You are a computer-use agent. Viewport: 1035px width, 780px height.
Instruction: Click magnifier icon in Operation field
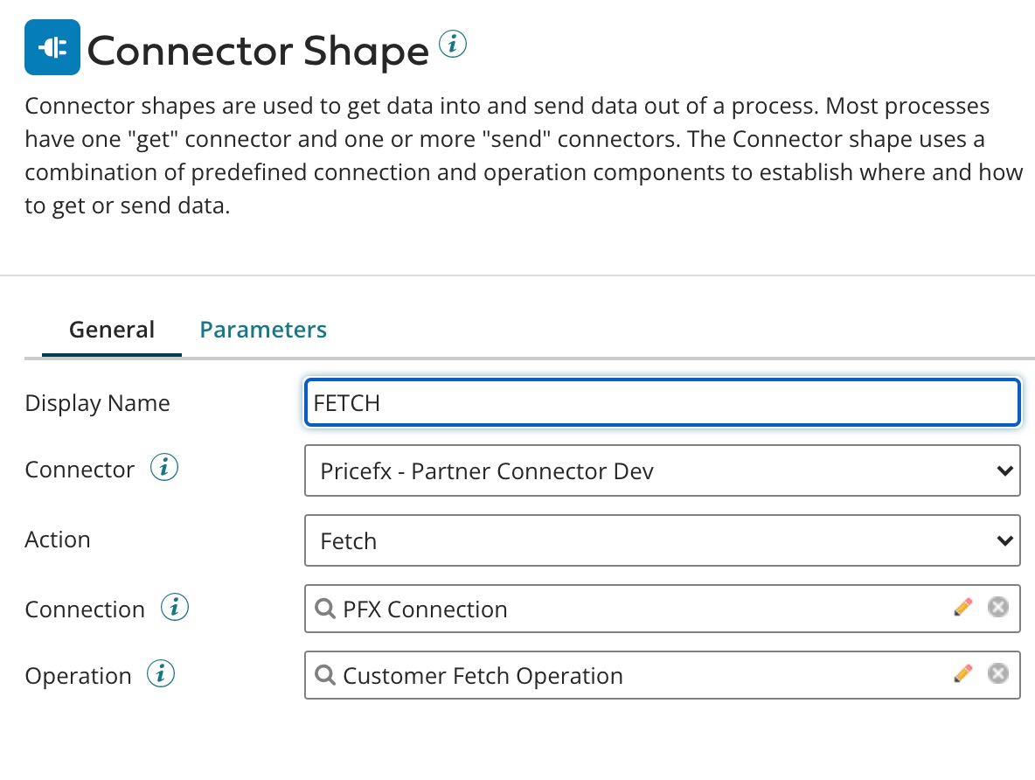click(x=325, y=675)
